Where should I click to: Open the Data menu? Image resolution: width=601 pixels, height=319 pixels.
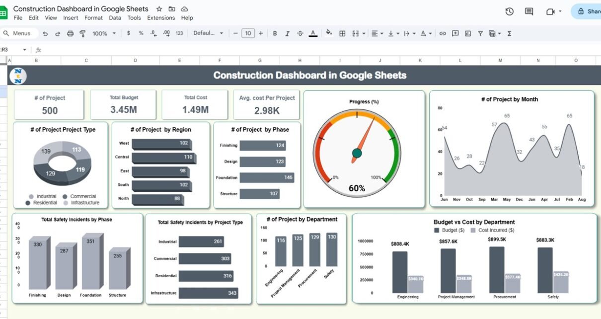(x=115, y=18)
